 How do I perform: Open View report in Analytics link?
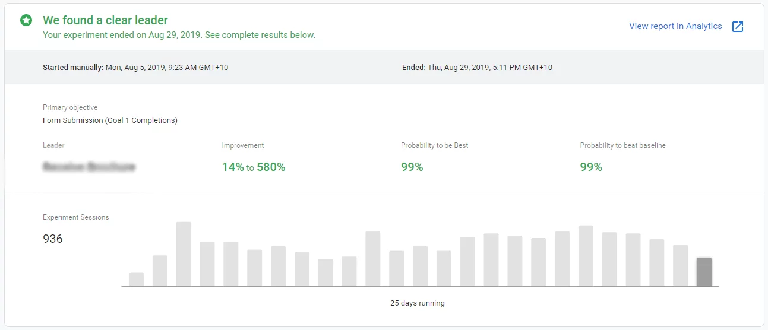[675, 26]
